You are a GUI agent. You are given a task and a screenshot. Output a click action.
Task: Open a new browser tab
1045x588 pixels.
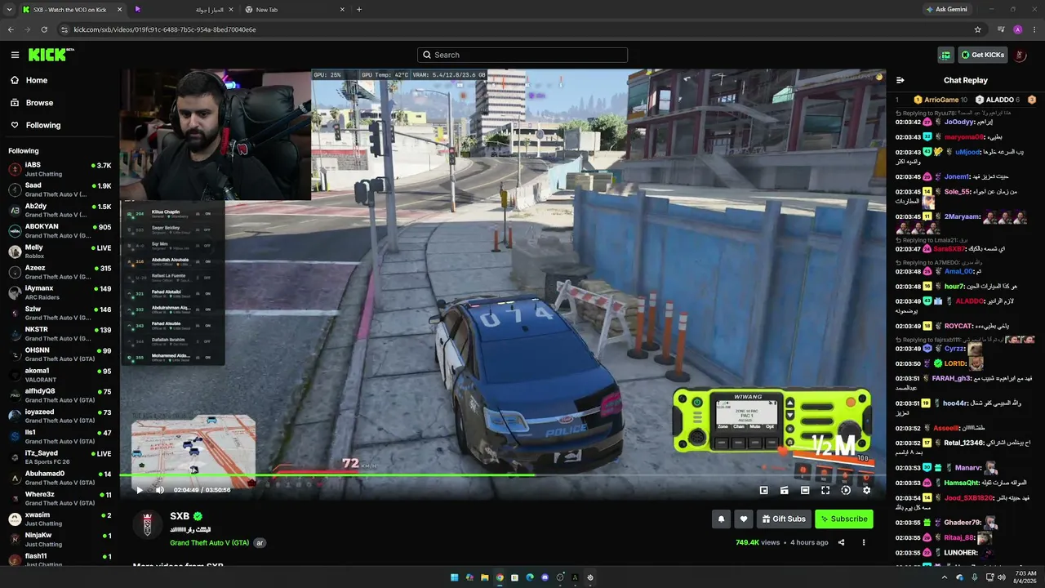pos(359,10)
